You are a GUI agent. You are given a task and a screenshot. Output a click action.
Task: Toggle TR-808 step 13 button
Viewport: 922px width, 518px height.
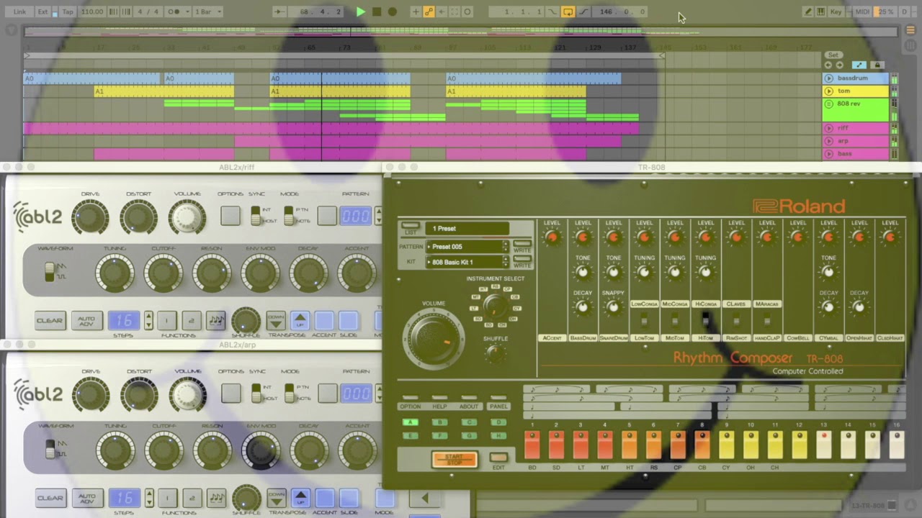pyautogui.click(x=823, y=445)
